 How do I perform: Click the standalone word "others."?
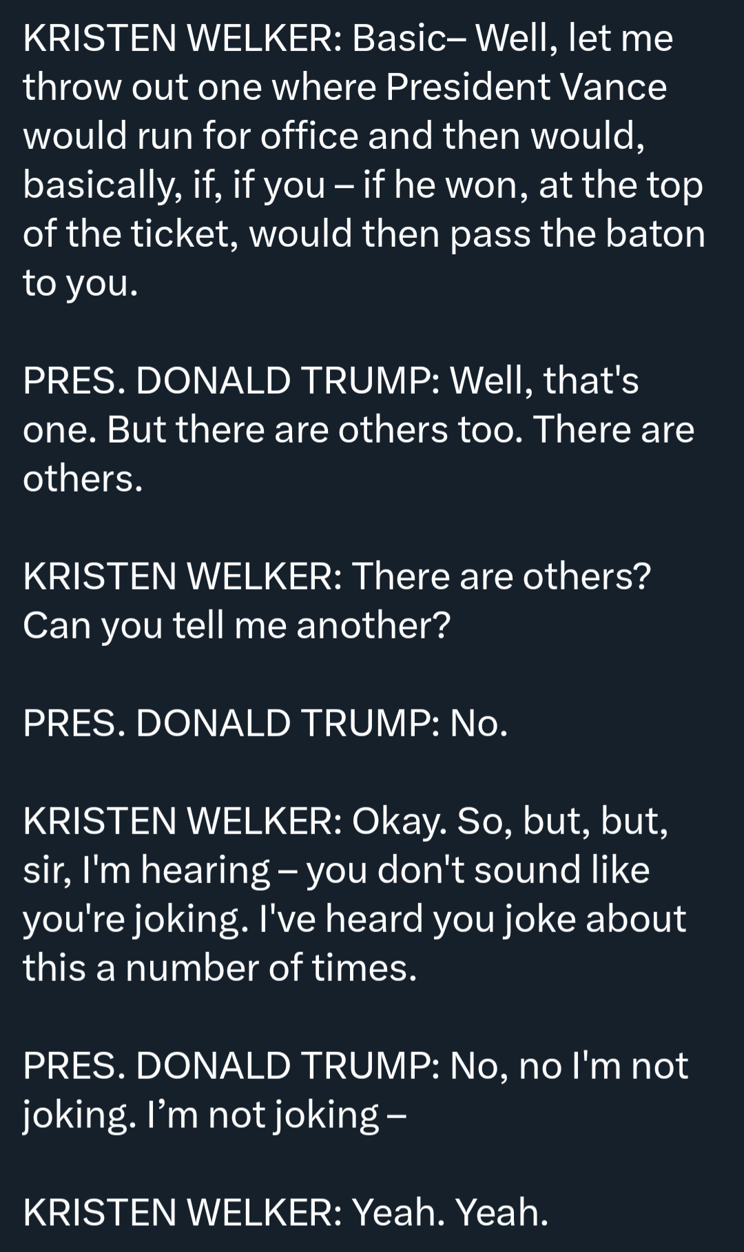(x=83, y=478)
